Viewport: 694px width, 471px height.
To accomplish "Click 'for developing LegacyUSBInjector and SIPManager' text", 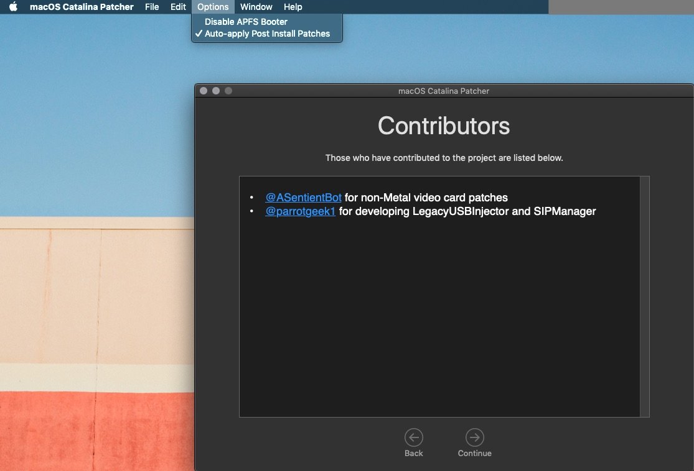I will [x=467, y=211].
